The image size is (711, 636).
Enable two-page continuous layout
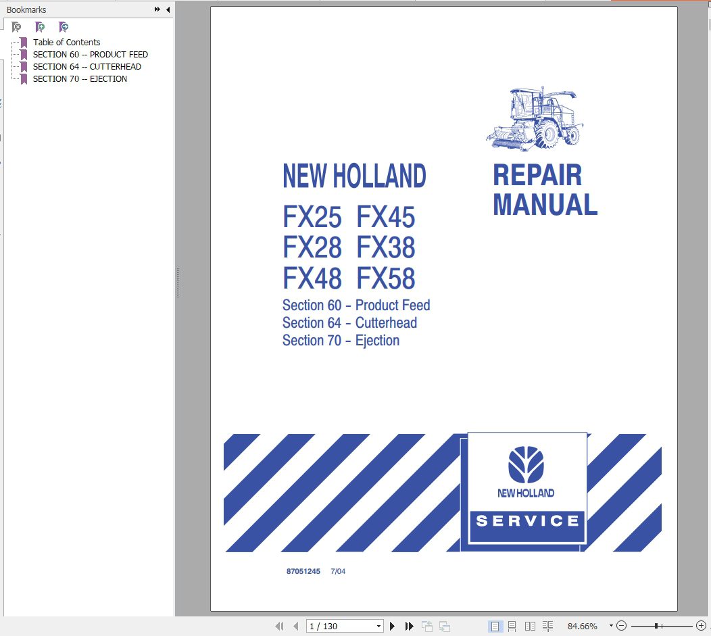(x=548, y=625)
